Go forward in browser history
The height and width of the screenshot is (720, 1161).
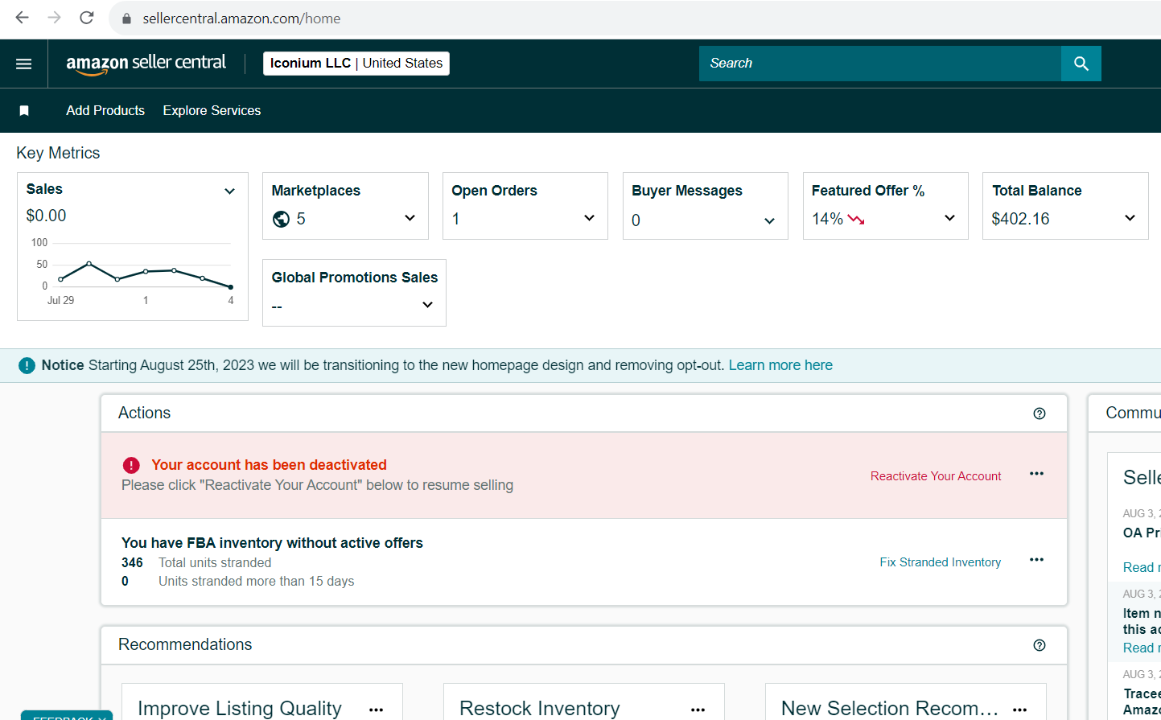pyautogui.click(x=54, y=18)
